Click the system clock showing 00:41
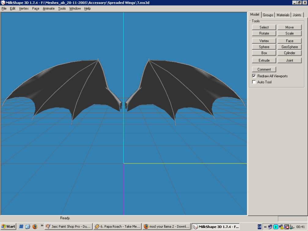 click(x=300, y=227)
